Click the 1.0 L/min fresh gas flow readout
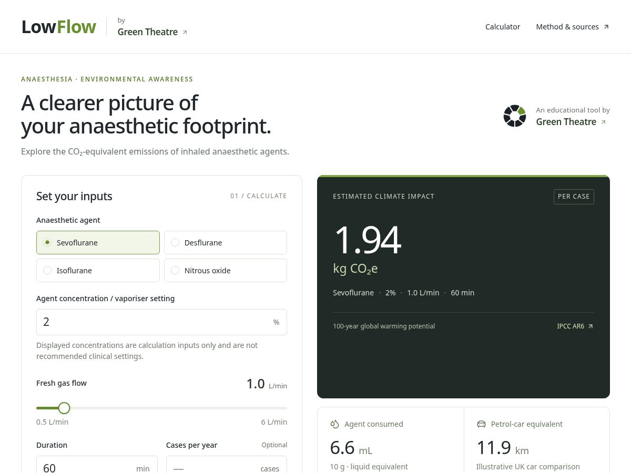The width and height of the screenshot is (631, 473). point(267,384)
